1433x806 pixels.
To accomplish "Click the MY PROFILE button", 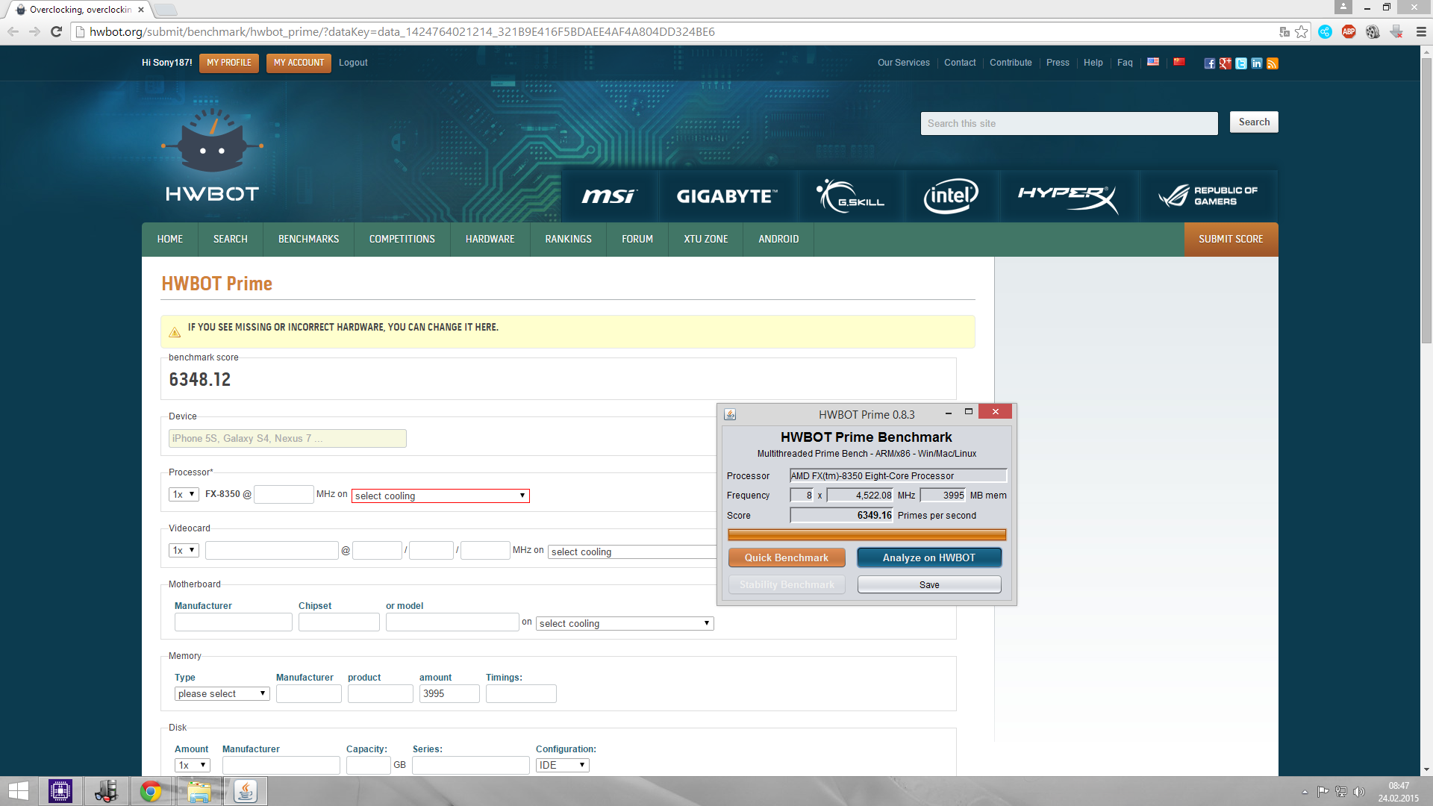I will point(229,63).
